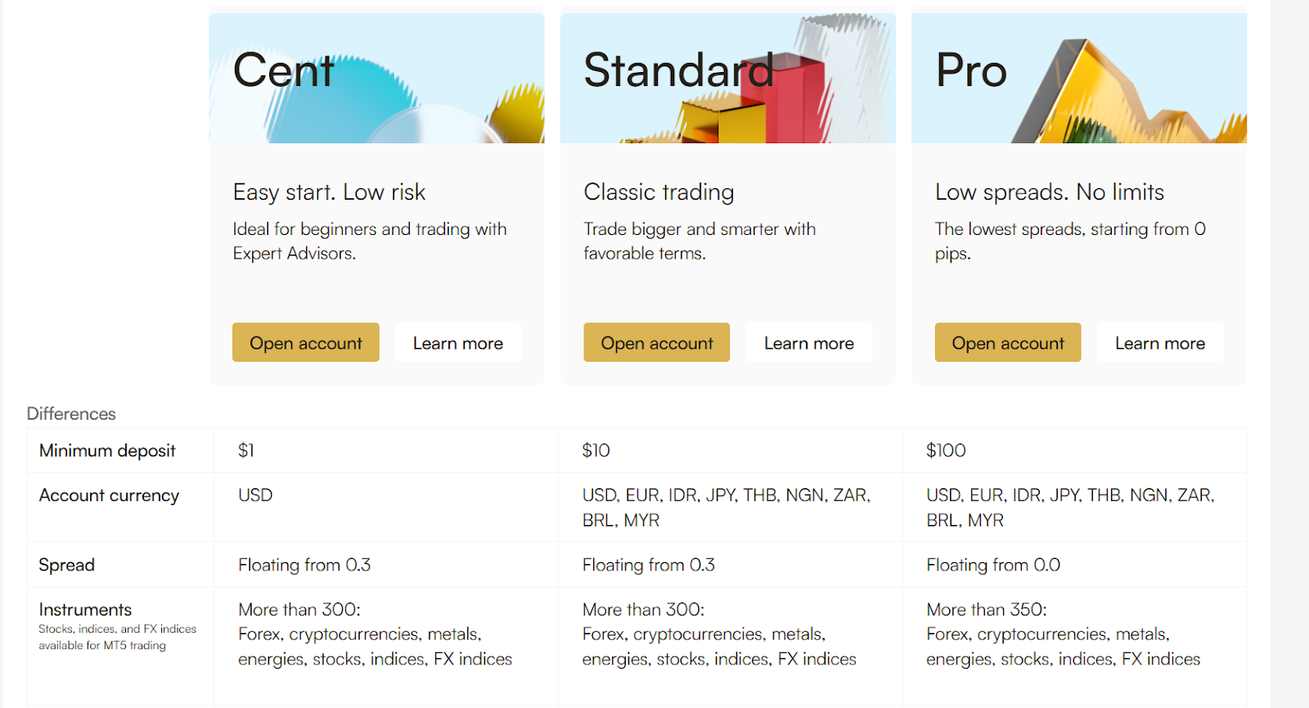Image resolution: width=1309 pixels, height=708 pixels.
Task: Select the Pro banner image
Action: (1079, 78)
